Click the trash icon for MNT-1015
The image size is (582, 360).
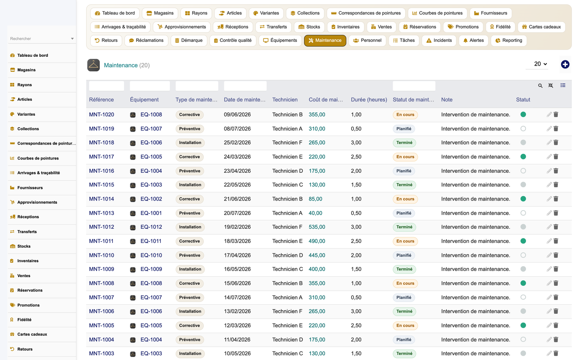coord(556,185)
